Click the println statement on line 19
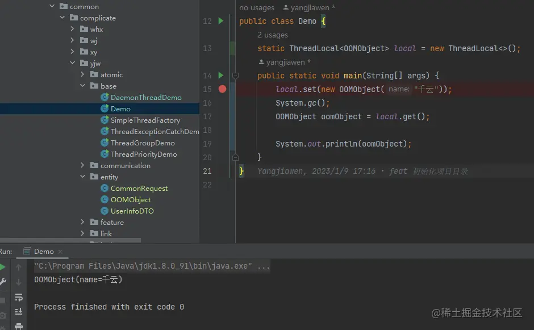This screenshot has height=330, width=534. pyautogui.click(x=343, y=144)
